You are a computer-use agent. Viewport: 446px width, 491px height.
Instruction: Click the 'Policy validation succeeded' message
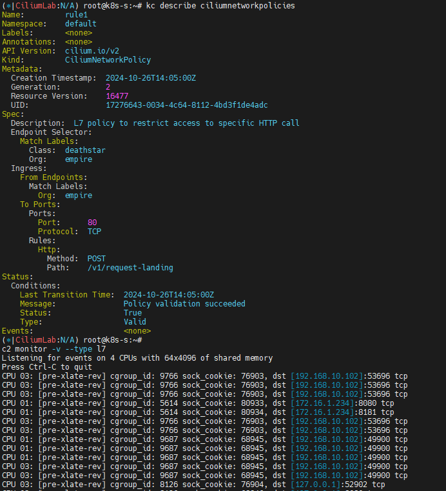(184, 304)
